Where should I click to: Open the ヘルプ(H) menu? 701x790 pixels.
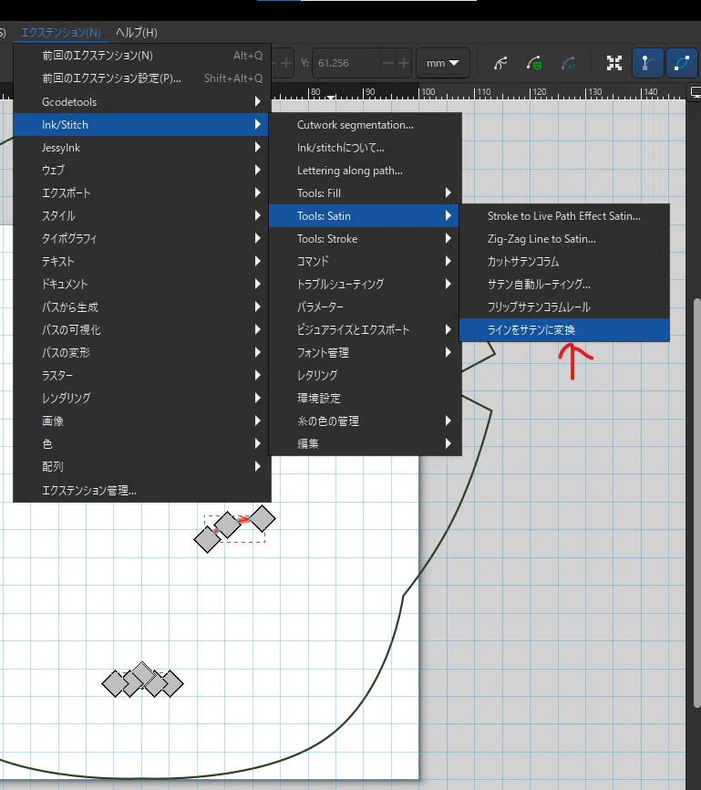pos(137,33)
